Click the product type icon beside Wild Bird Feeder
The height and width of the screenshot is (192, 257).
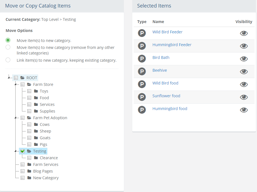[x=142, y=33]
